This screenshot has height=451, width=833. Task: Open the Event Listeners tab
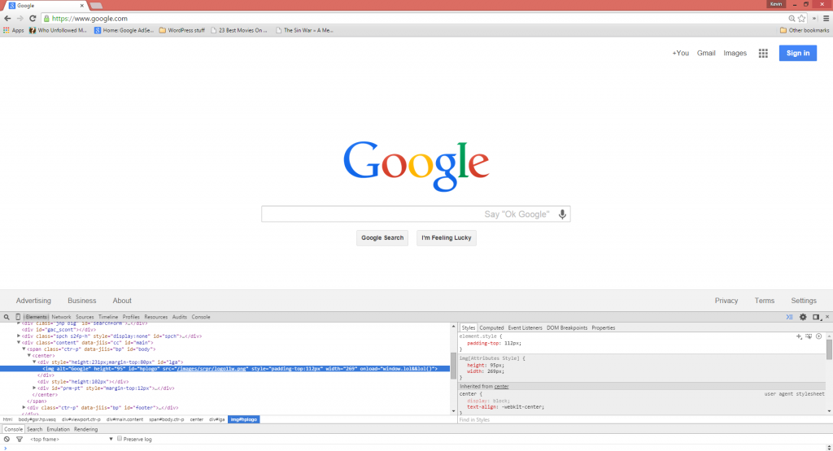tap(525, 328)
